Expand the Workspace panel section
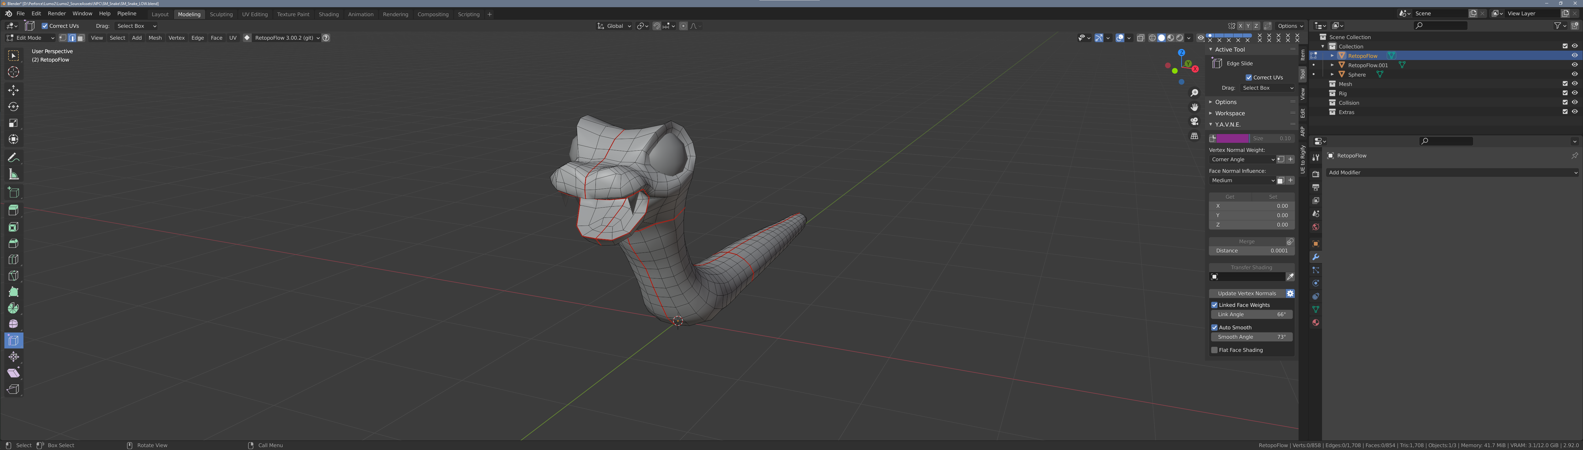The width and height of the screenshot is (1583, 450). [x=1230, y=113]
